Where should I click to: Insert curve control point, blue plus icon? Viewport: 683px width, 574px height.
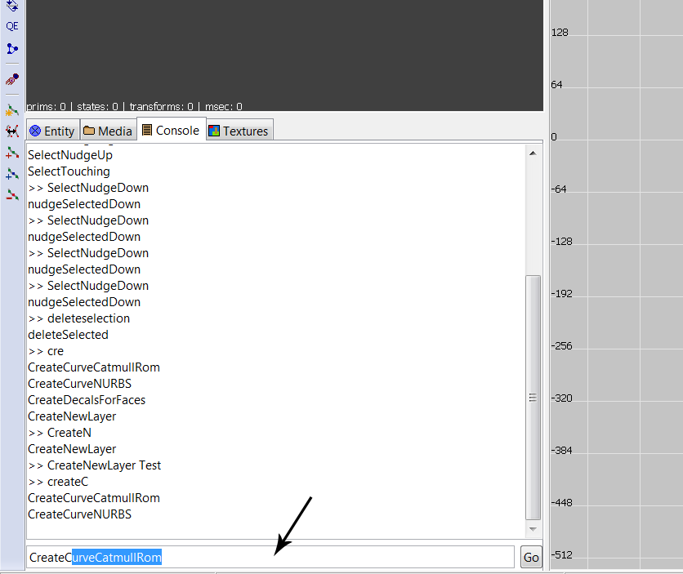point(12,174)
